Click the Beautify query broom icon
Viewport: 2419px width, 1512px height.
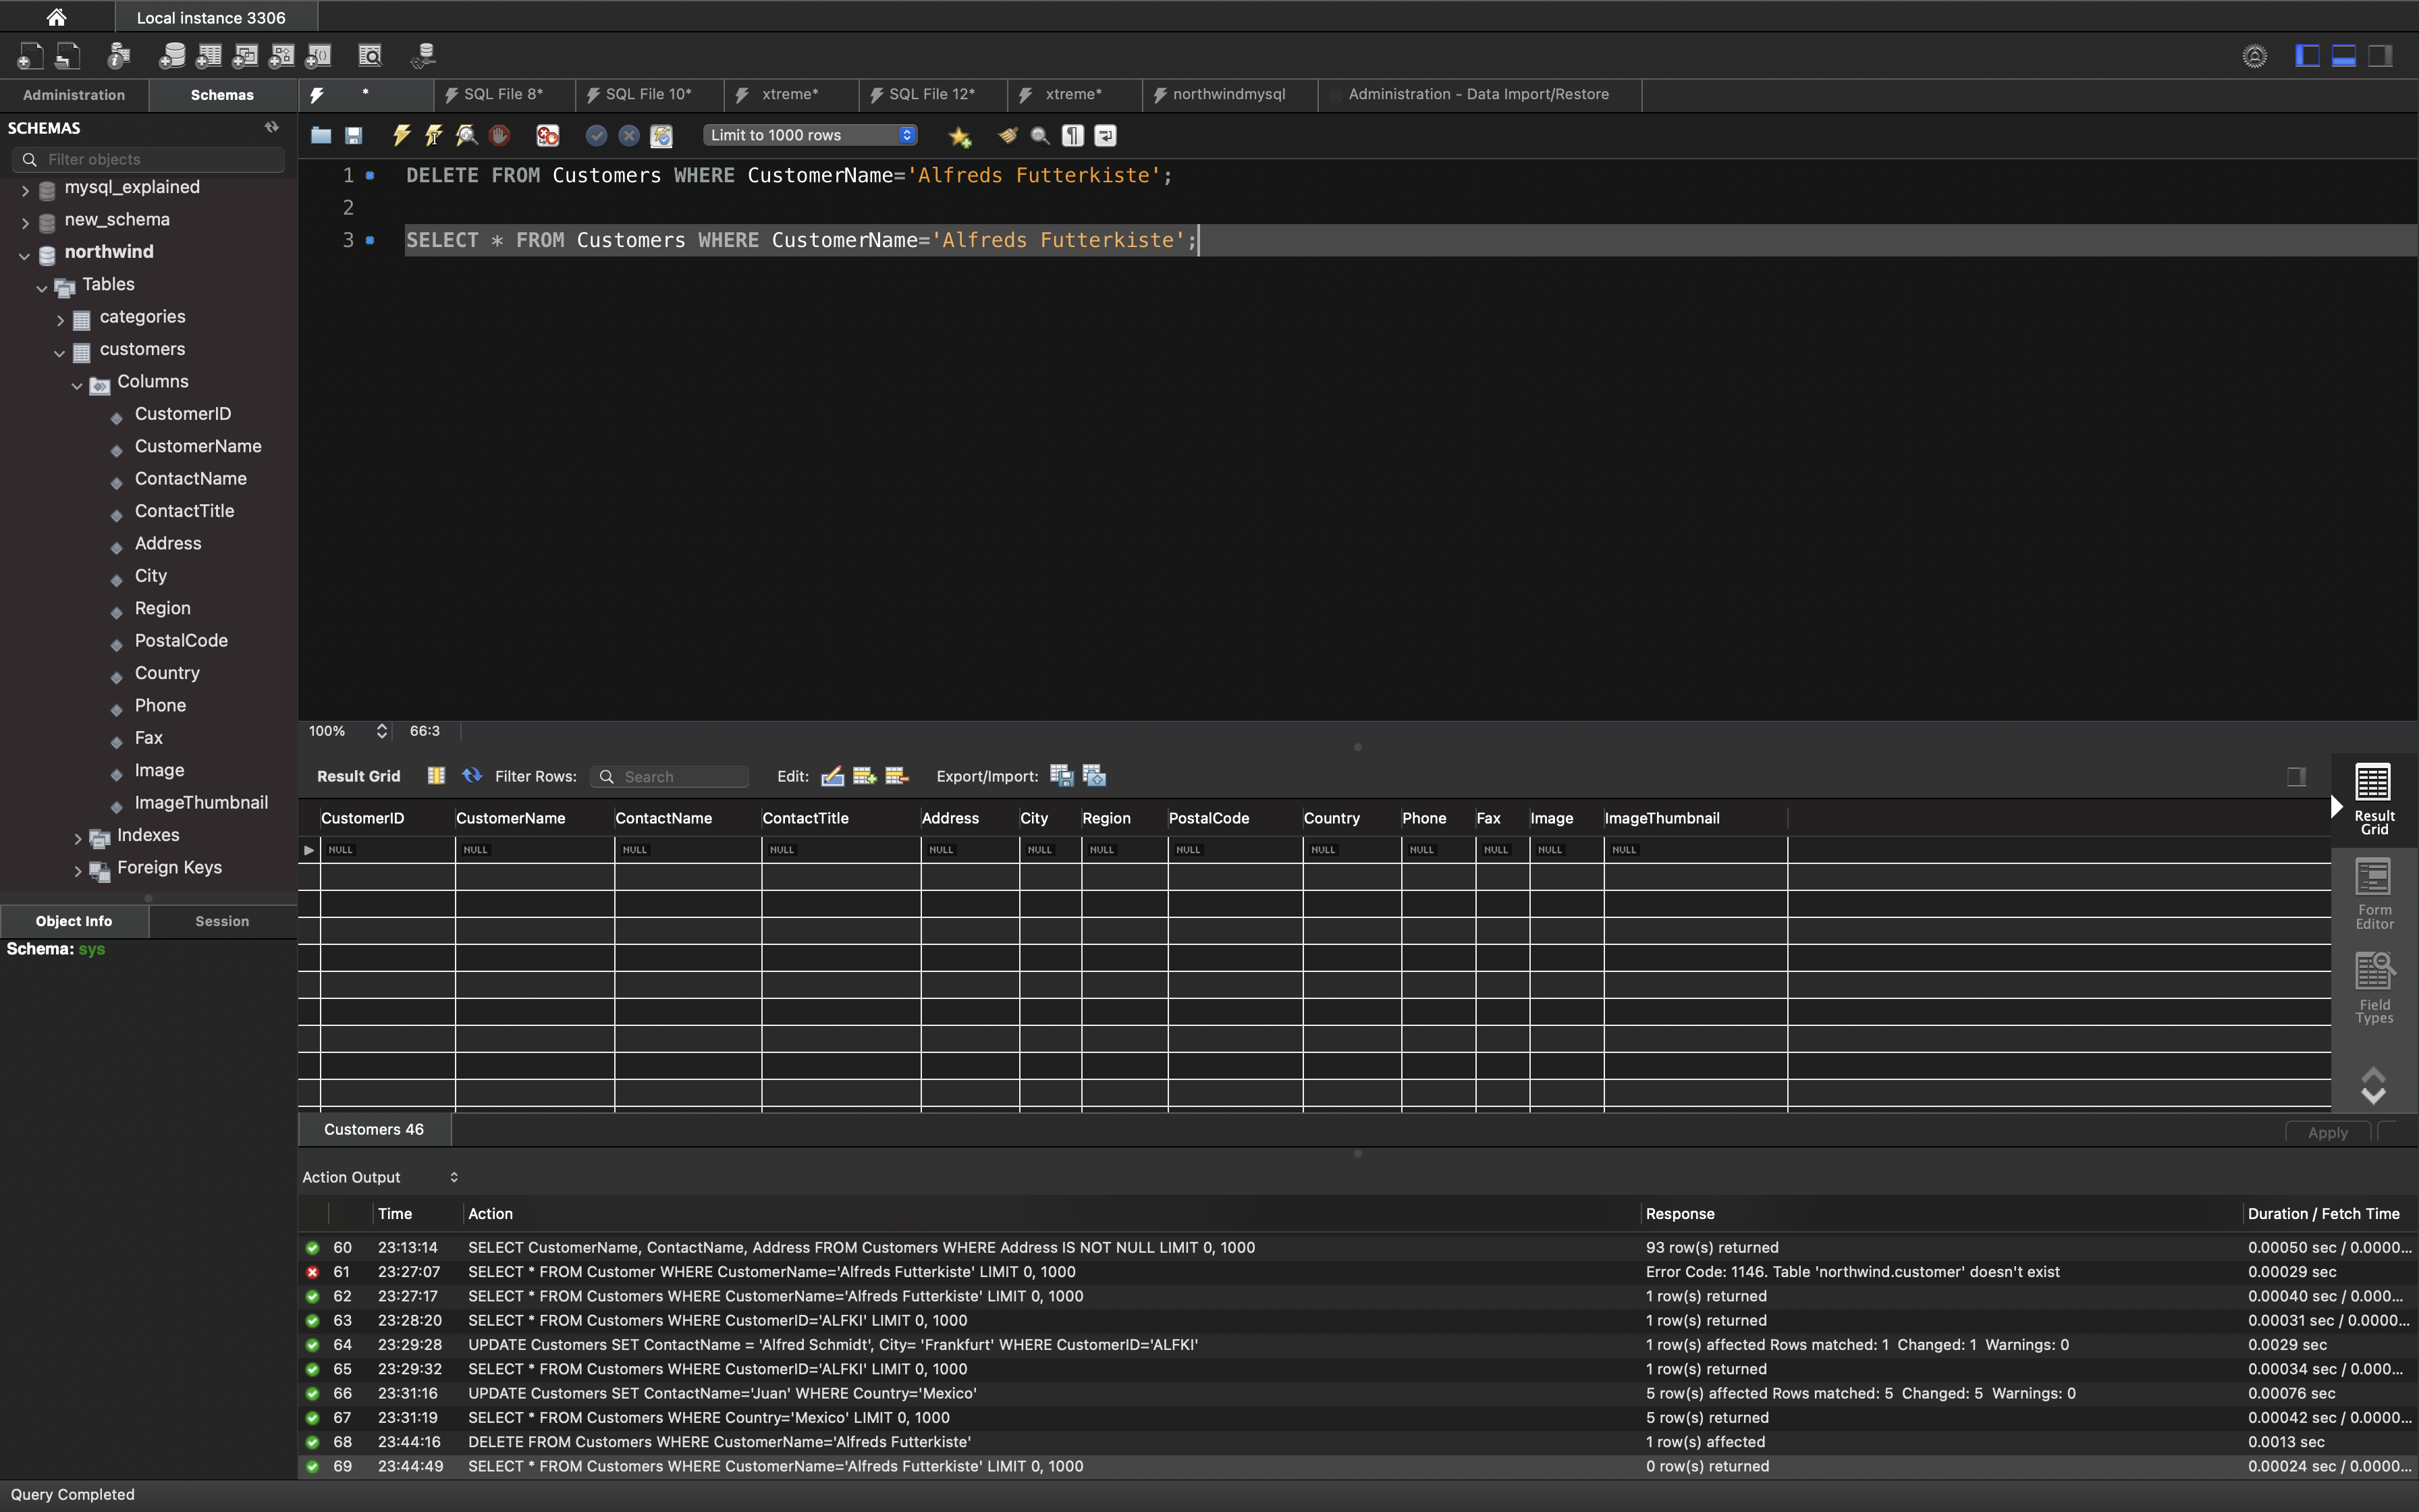coord(1008,135)
